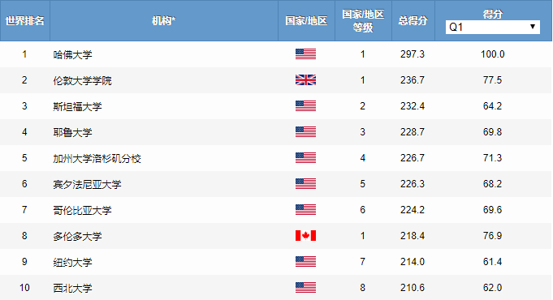Click the 总得分 column header
Viewport: 553px width, 300px height.
pyautogui.click(x=413, y=21)
